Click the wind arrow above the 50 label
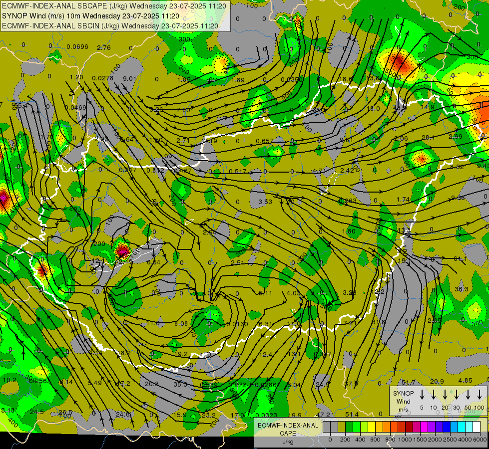Screen dimensions: 489x449 pyautogui.click(x=468, y=395)
